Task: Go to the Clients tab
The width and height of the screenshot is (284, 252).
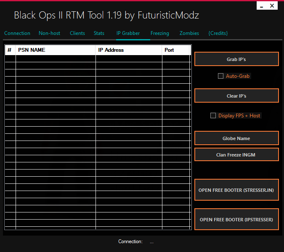Action: 77,33
